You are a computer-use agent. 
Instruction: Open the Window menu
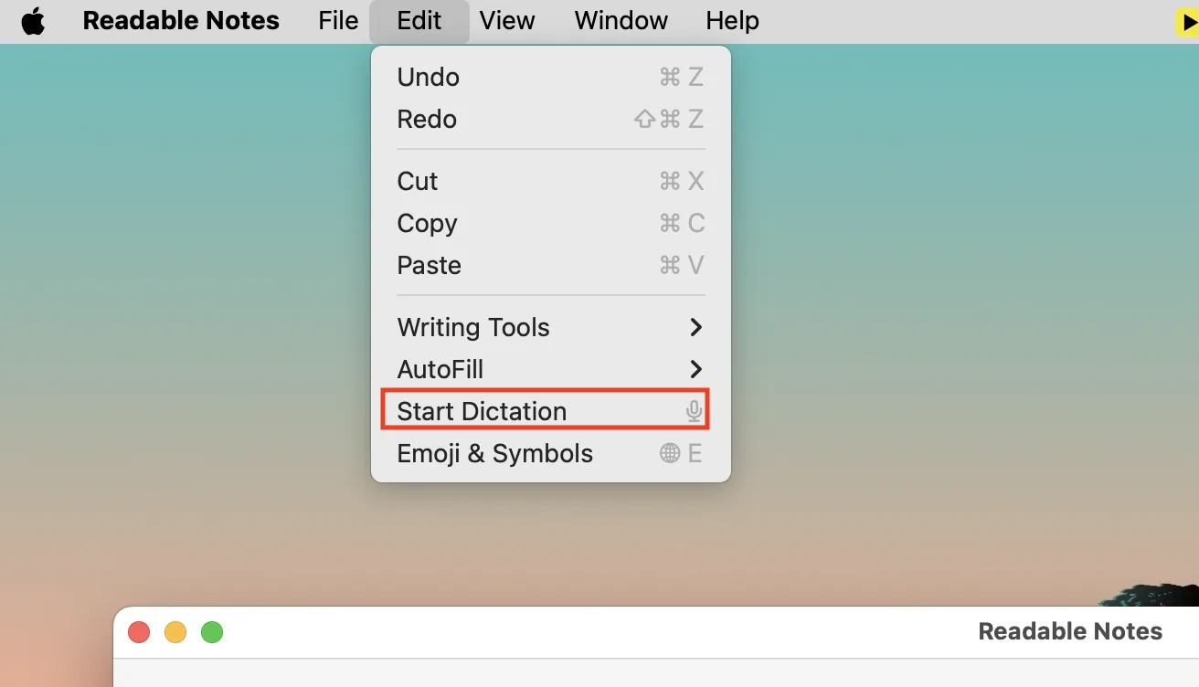click(x=621, y=20)
